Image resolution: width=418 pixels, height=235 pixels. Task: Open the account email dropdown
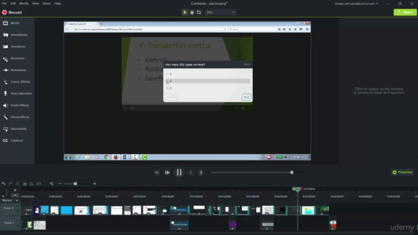pyautogui.click(x=357, y=4)
